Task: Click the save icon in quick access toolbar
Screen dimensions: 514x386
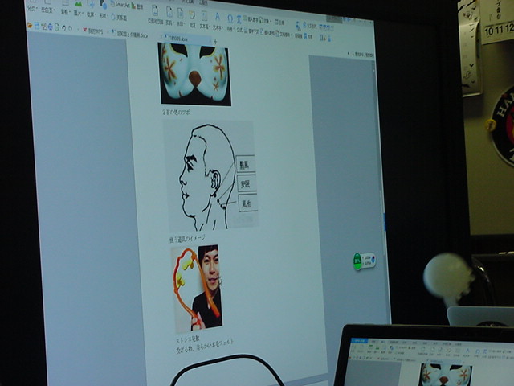Action: pos(37,26)
